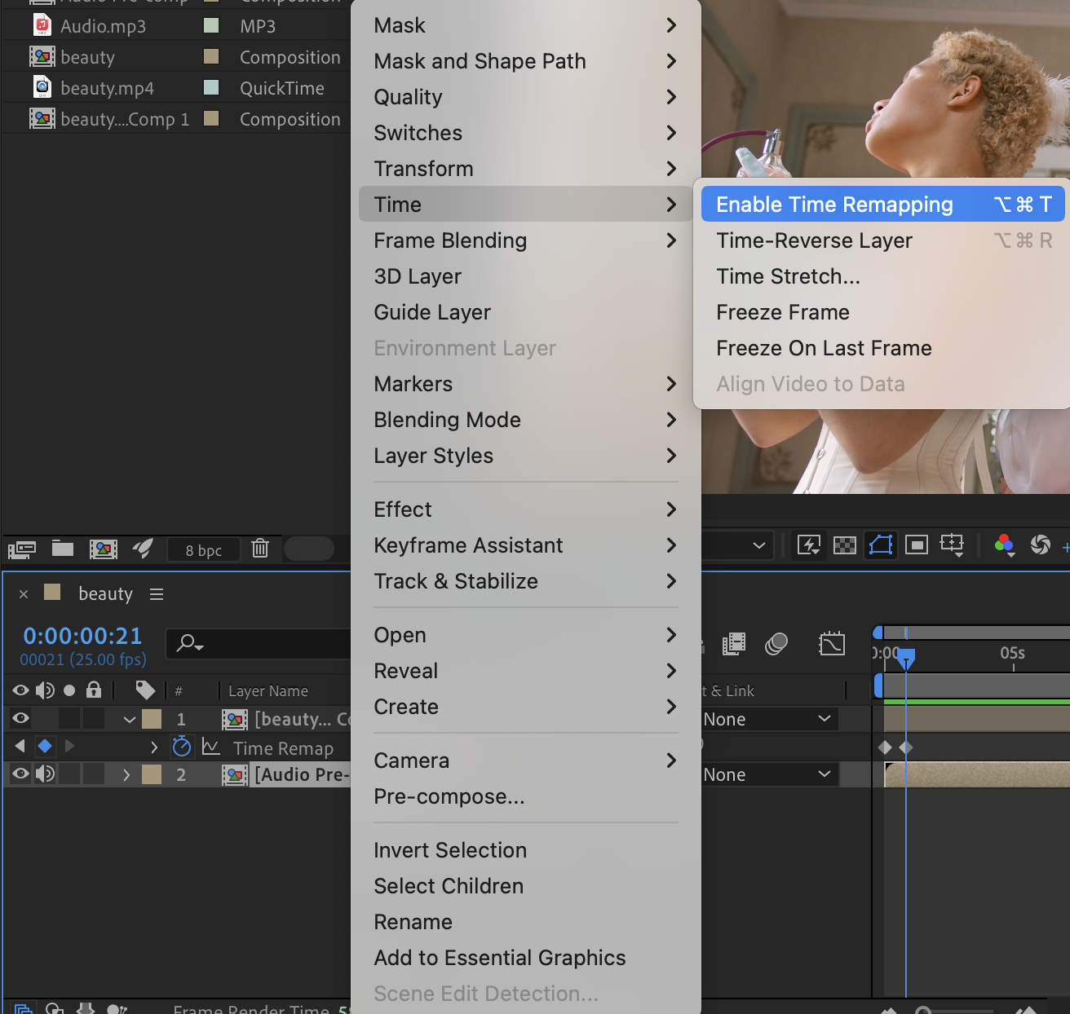Expand layer 2 Audio Pre-comp properties
Viewport: 1070px width, 1014px height.
(x=126, y=775)
